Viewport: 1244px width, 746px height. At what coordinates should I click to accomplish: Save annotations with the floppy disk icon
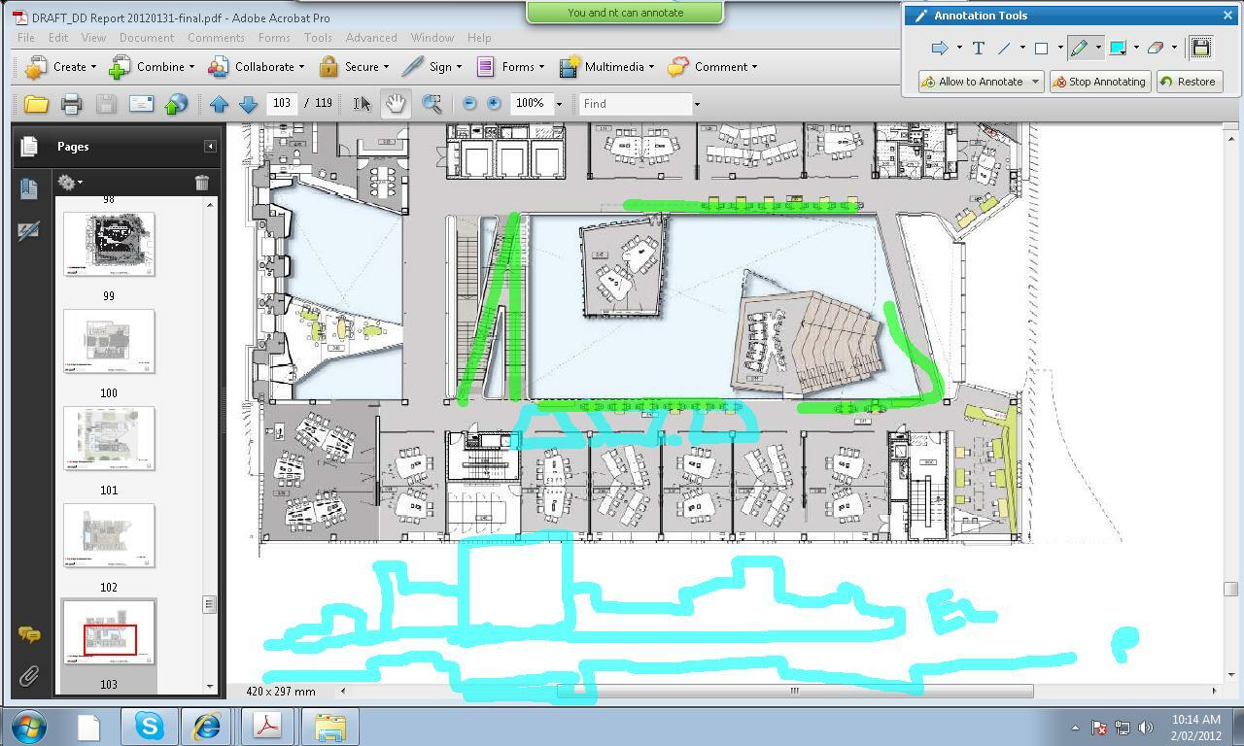1200,48
